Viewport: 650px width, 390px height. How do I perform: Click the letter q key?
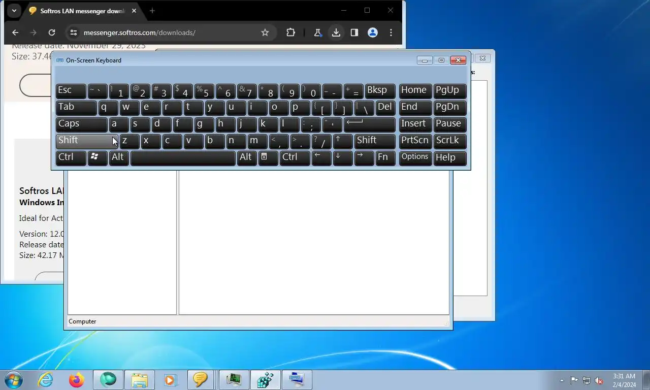click(x=108, y=108)
